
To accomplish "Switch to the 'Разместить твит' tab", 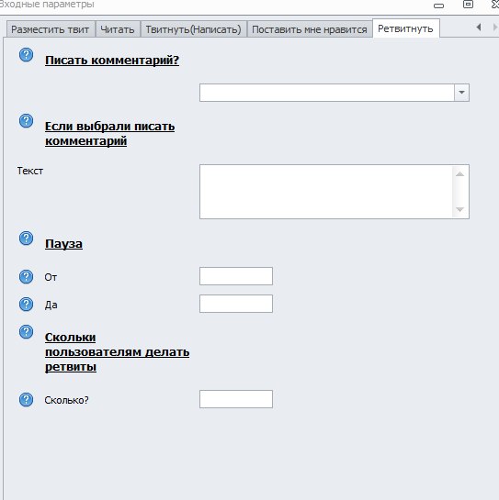I will (x=51, y=29).
